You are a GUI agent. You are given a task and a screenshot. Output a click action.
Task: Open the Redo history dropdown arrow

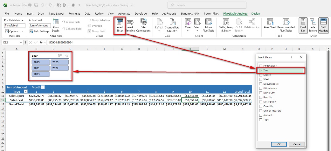[x=54, y=5]
